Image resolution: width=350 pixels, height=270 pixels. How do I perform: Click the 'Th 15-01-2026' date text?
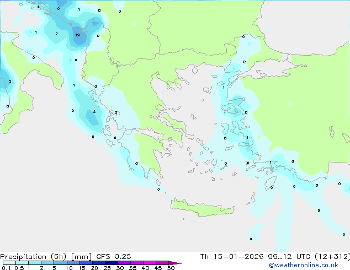[232, 257]
